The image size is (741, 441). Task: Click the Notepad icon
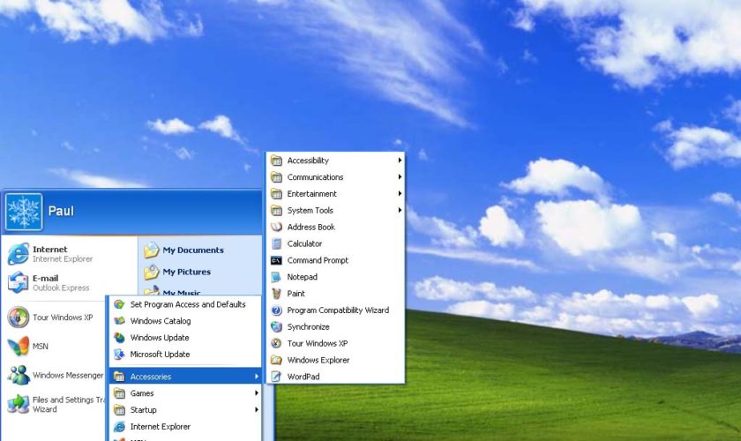276,277
